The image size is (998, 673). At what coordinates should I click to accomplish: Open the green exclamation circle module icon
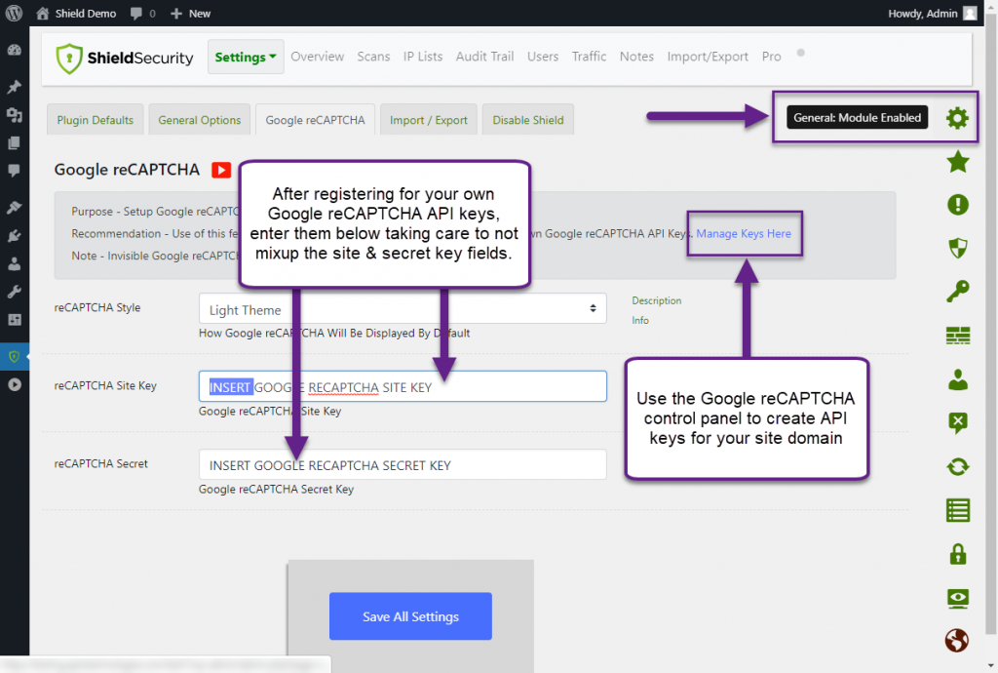click(958, 205)
